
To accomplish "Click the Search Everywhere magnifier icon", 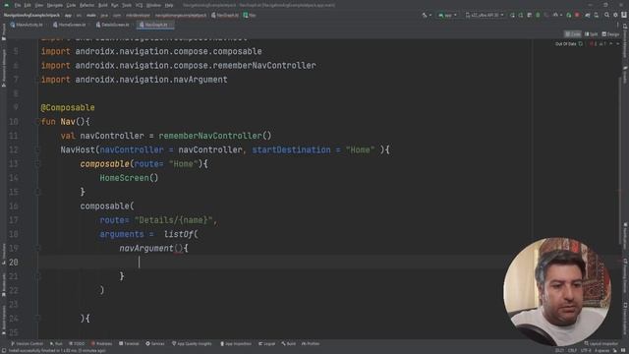I will point(606,16).
